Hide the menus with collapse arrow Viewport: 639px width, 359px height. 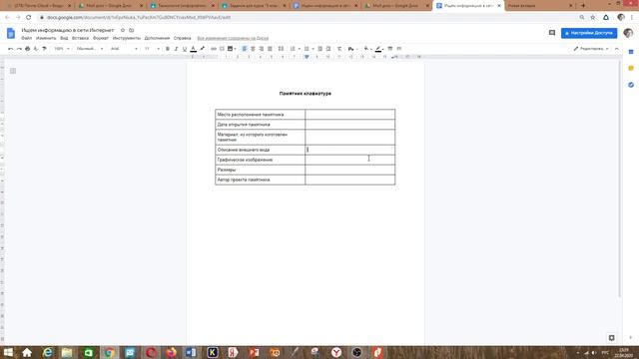[617, 49]
